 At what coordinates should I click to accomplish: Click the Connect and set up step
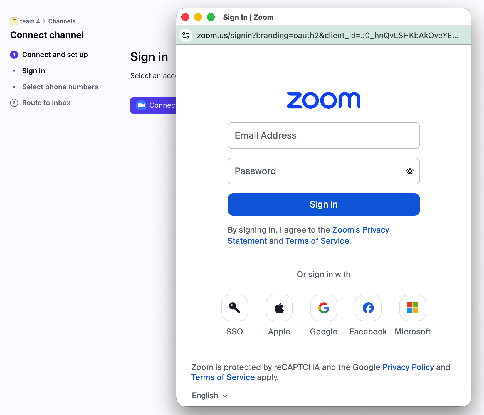(55, 55)
